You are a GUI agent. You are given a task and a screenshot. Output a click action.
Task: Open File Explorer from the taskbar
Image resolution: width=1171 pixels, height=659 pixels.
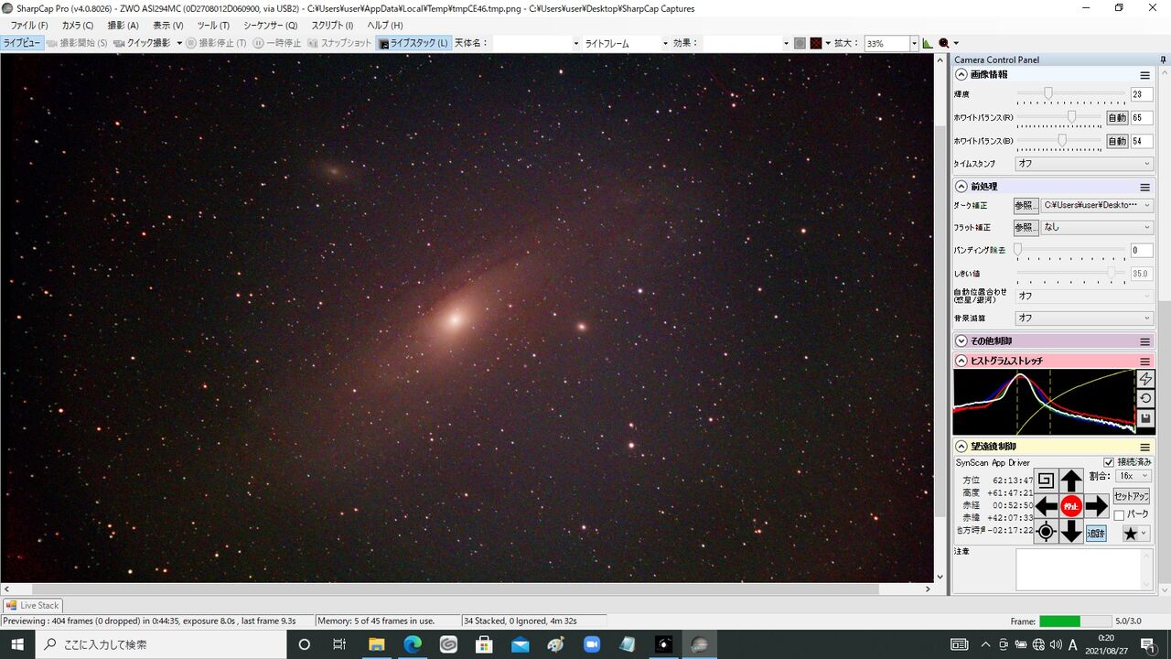pos(376,644)
